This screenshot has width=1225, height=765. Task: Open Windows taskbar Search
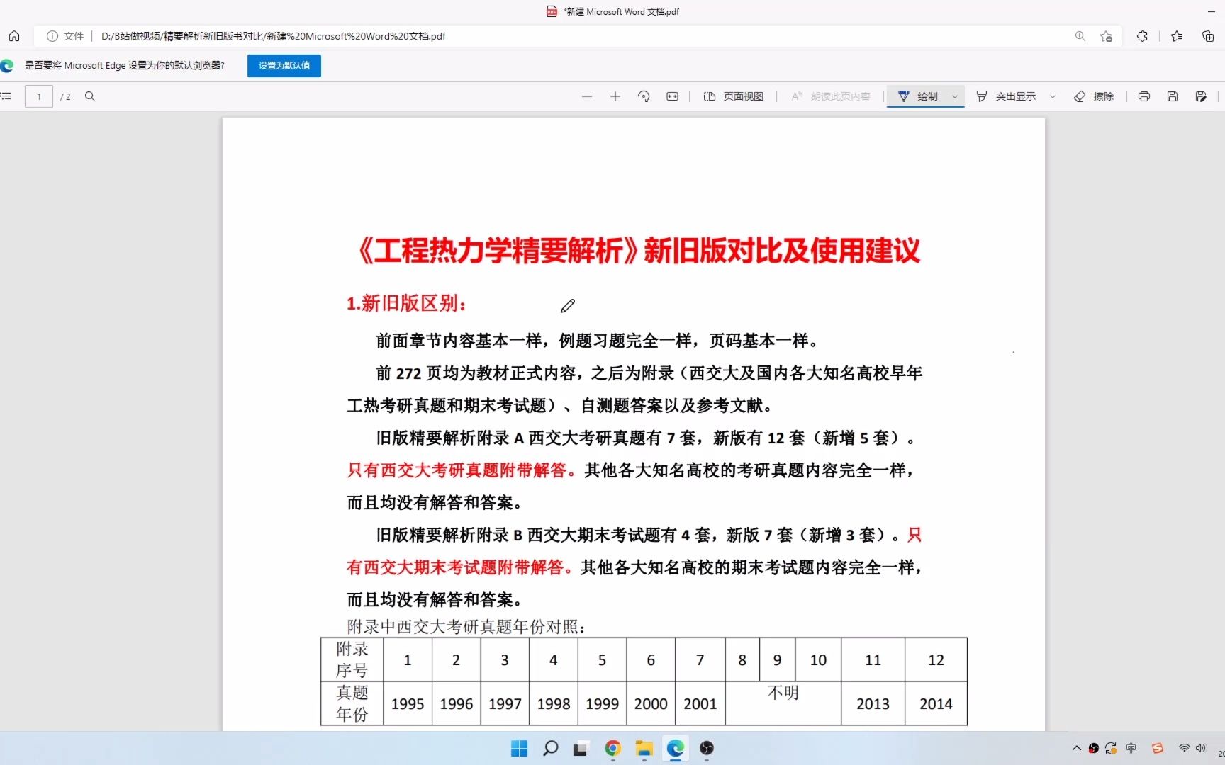[550, 748]
